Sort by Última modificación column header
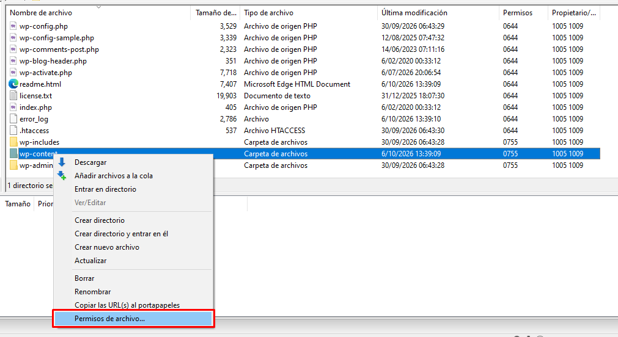This screenshot has width=618, height=337. [x=414, y=13]
